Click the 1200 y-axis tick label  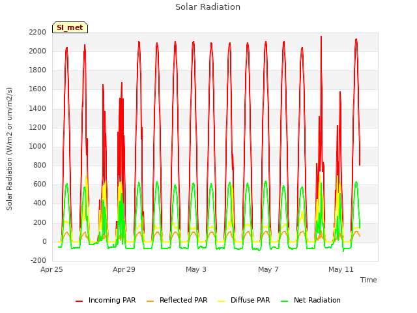coord(38,128)
